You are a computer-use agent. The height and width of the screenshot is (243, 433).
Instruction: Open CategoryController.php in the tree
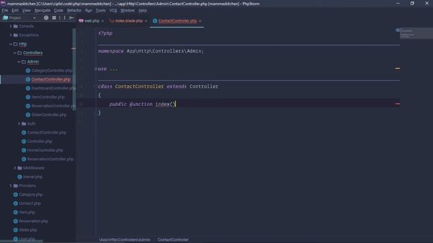[51, 70]
